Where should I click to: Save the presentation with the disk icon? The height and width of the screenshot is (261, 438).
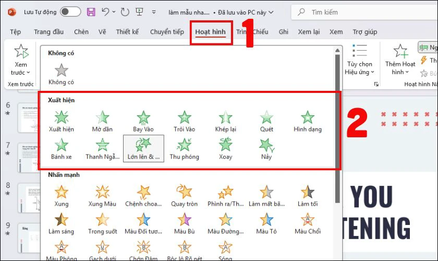91,12
